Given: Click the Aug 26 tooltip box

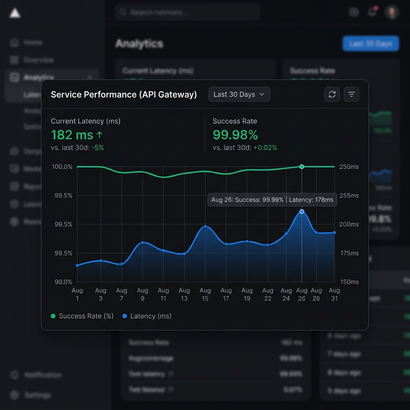Looking at the screenshot, I should [x=272, y=200].
